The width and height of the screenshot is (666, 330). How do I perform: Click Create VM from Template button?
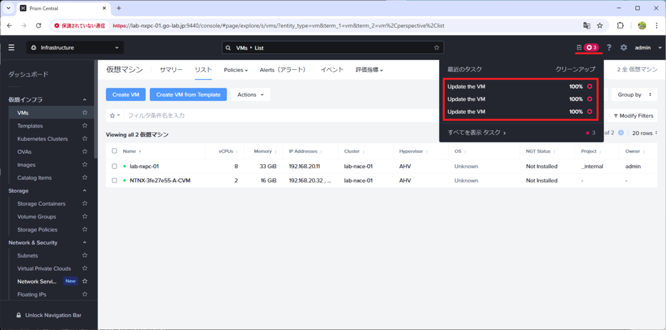188,95
